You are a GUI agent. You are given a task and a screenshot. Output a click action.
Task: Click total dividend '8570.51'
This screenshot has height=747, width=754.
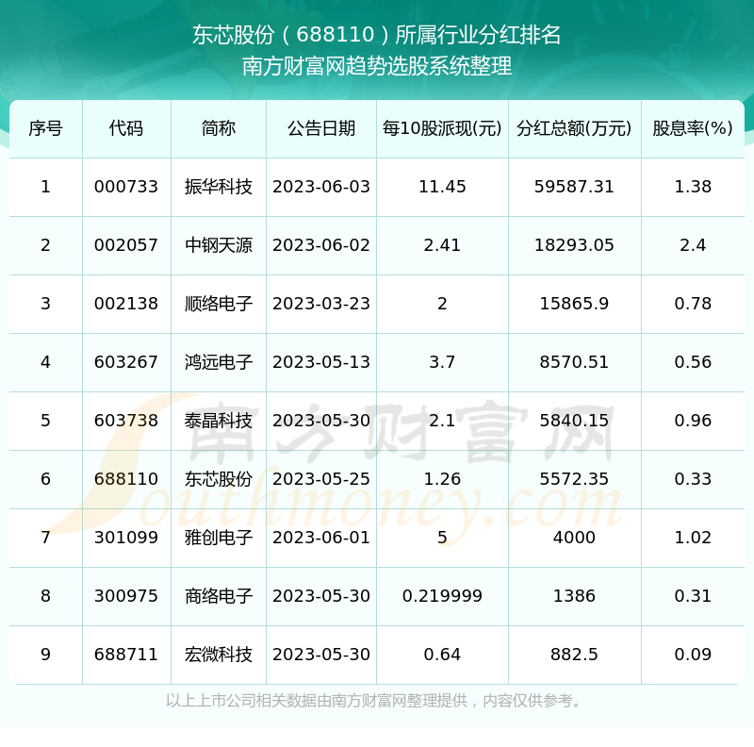574,362
